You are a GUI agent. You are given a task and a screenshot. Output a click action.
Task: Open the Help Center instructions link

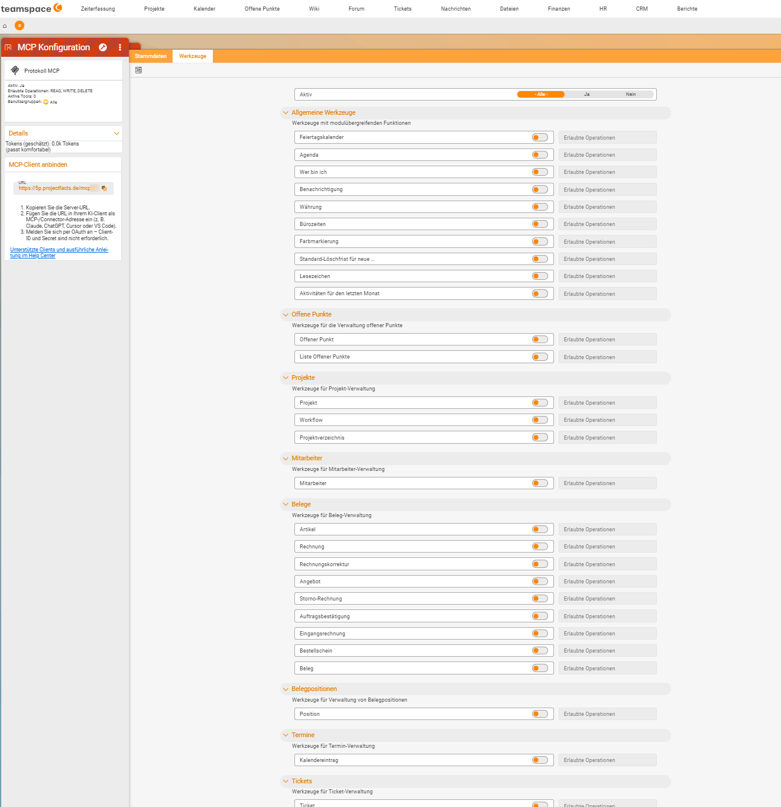[x=59, y=253]
